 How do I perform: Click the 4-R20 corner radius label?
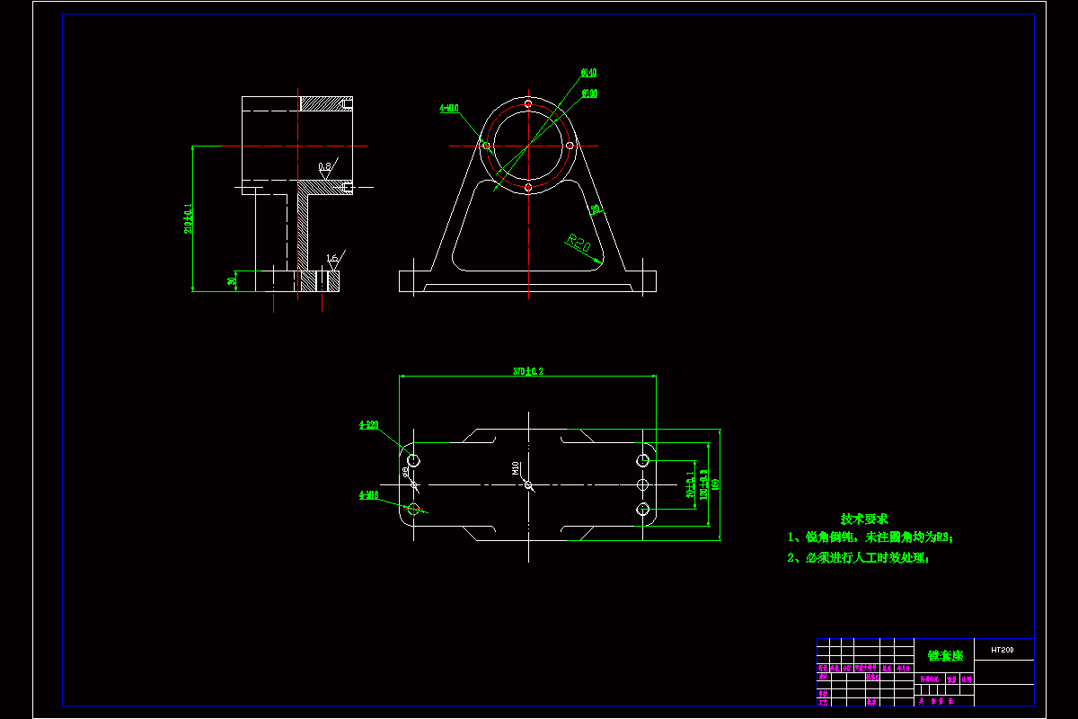(368, 424)
